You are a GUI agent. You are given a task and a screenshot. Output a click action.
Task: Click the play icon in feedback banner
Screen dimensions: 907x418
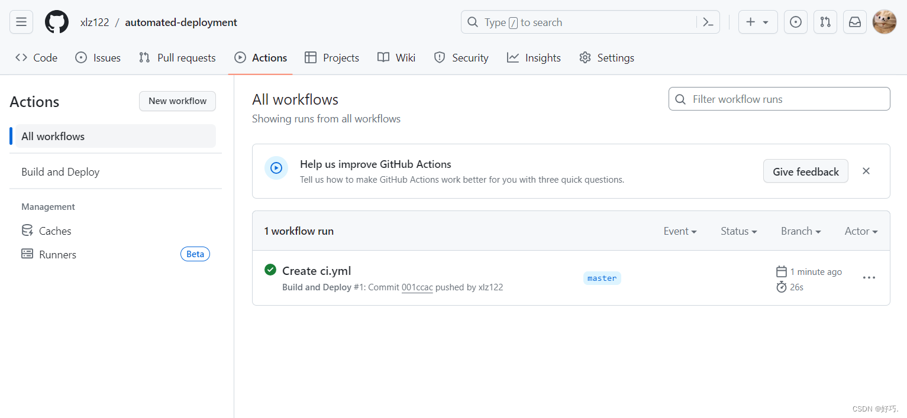276,168
